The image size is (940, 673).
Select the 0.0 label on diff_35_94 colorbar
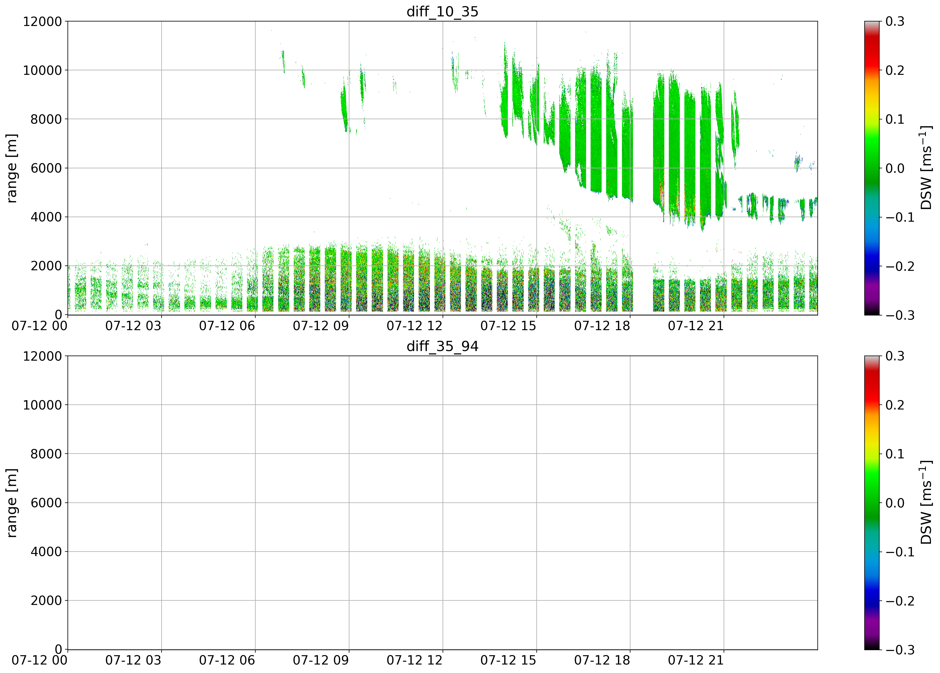pyautogui.click(x=895, y=503)
